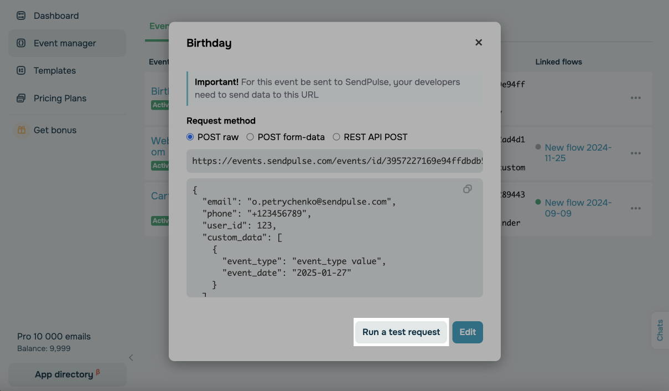Select REST API POST method
This screenshot has width=669, height=391.
point(336,137)
